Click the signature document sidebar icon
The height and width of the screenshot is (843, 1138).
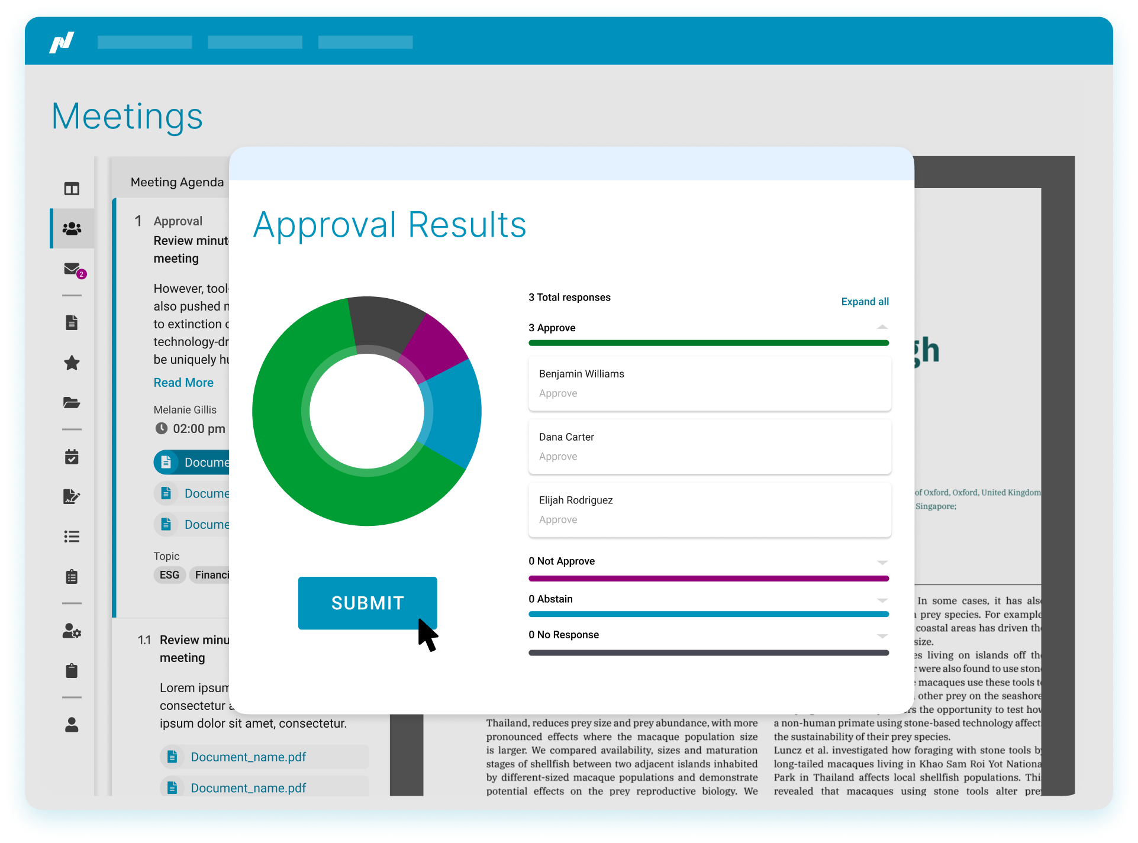coord(72,496)
